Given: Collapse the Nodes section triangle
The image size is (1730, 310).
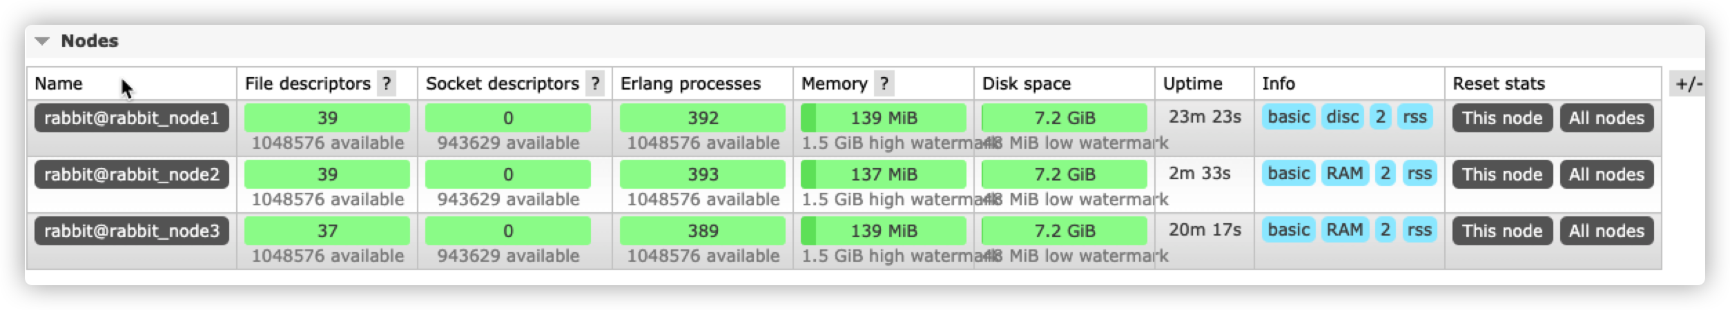Looking at the screenshot, I should pos(42,41).
